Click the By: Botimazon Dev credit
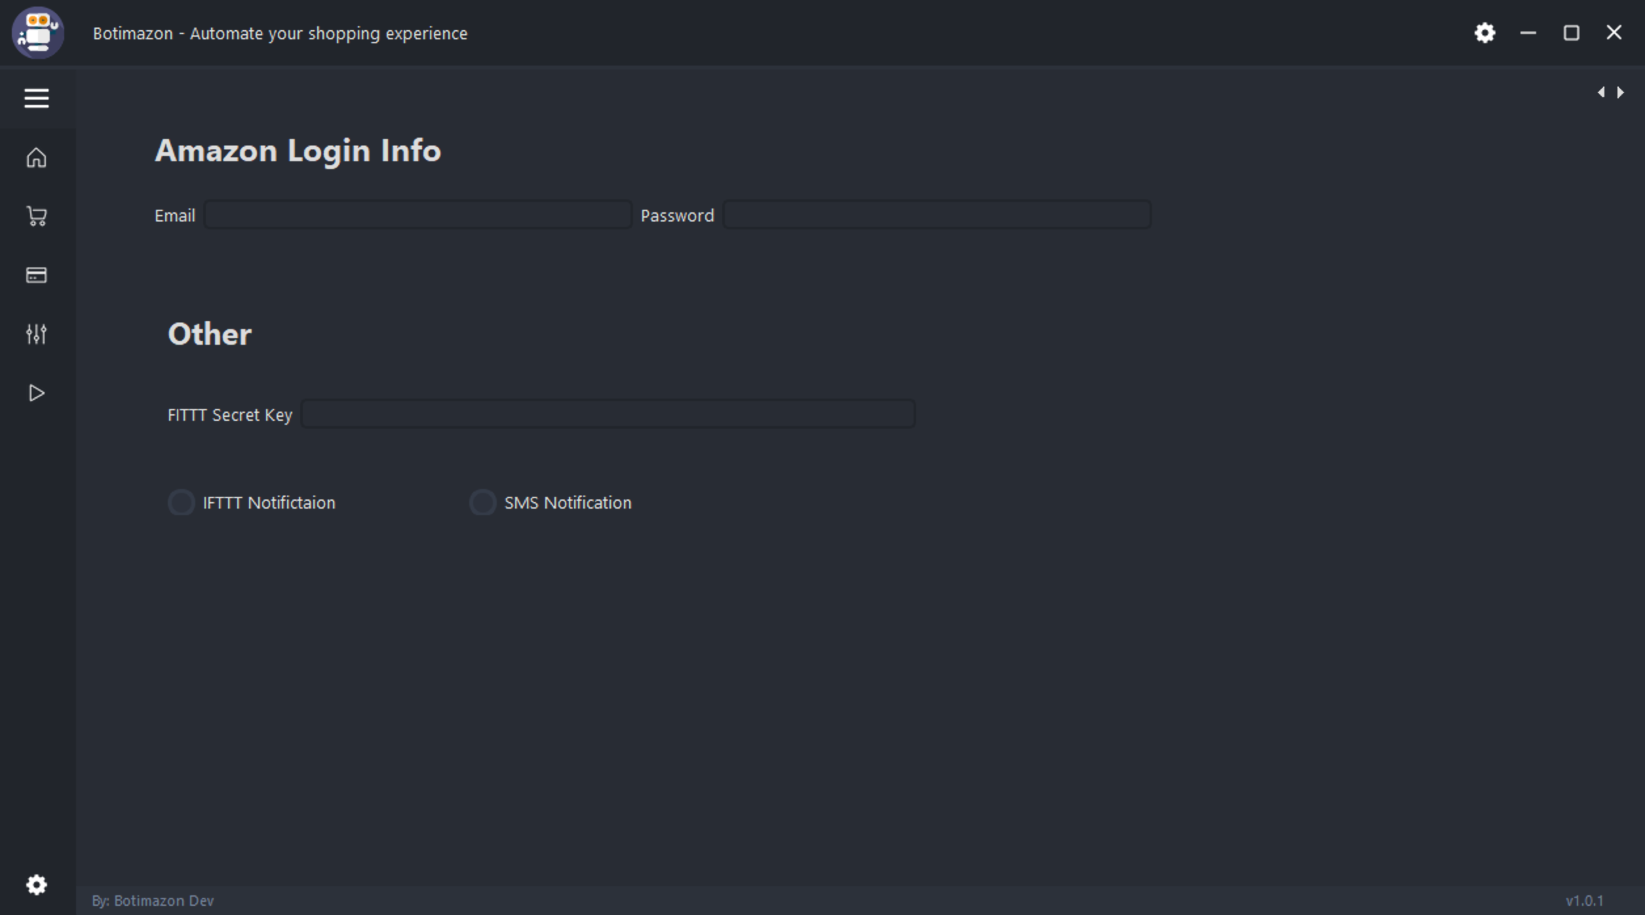The width and height of the screenshot is (1645, 915). 153,901
